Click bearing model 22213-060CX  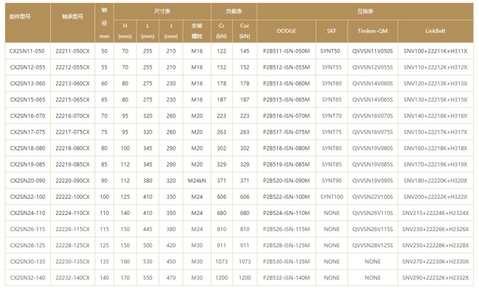pos(72,83)
